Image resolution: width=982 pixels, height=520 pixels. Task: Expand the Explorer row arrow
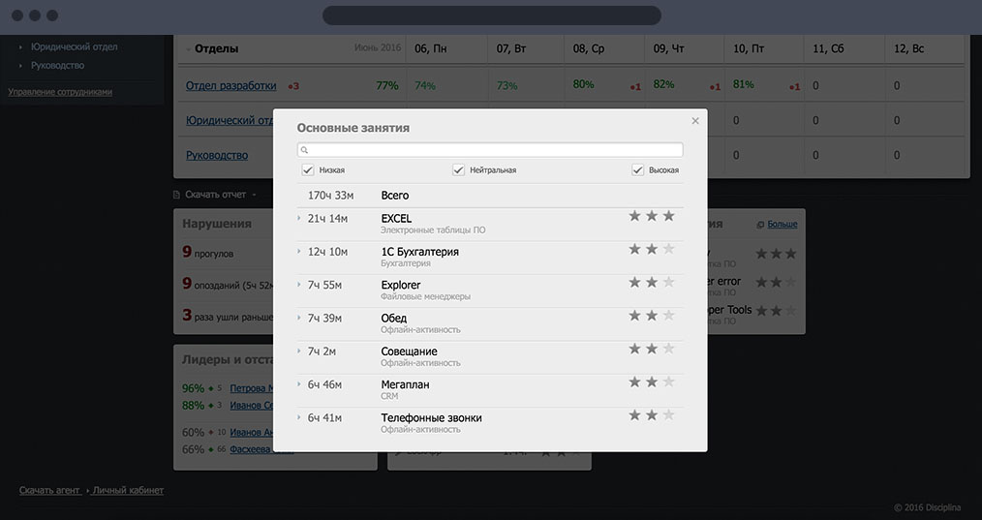[x=299, y=285]
